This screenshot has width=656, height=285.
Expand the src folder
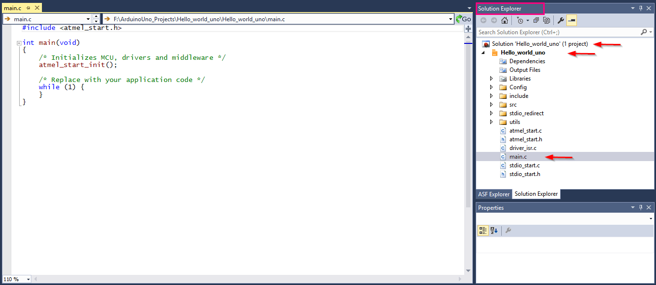(x=491, y=104)
